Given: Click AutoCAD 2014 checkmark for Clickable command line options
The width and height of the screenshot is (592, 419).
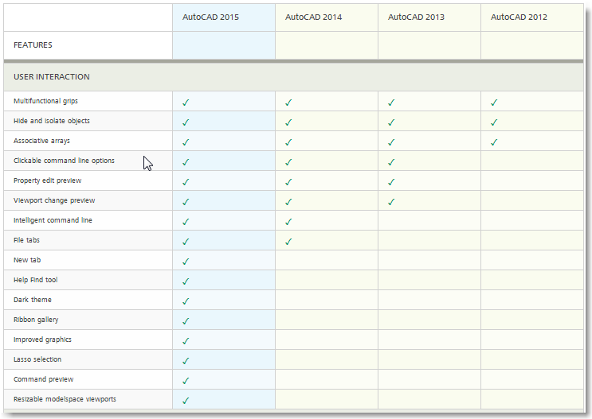Looking at the screenshot, I should click(288, 162).
